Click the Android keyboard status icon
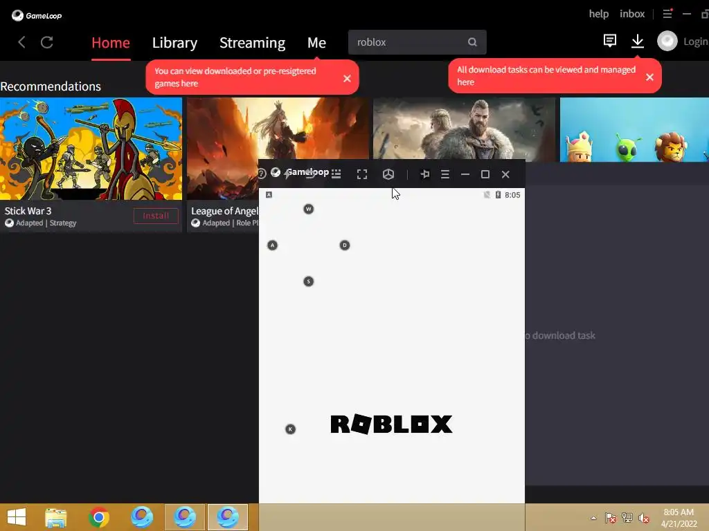This screenshot has height=531, width=709. [x=269, y=194]
